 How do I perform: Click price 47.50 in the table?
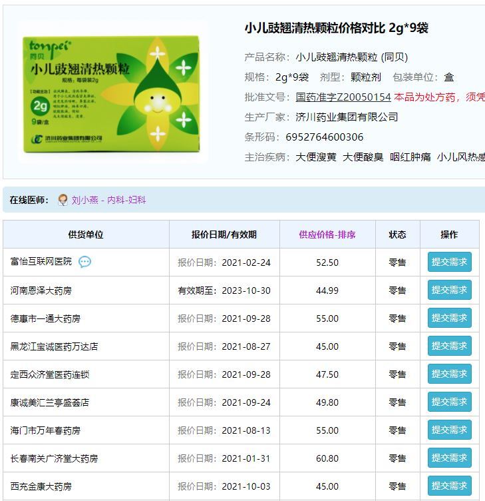pos(327,374)
